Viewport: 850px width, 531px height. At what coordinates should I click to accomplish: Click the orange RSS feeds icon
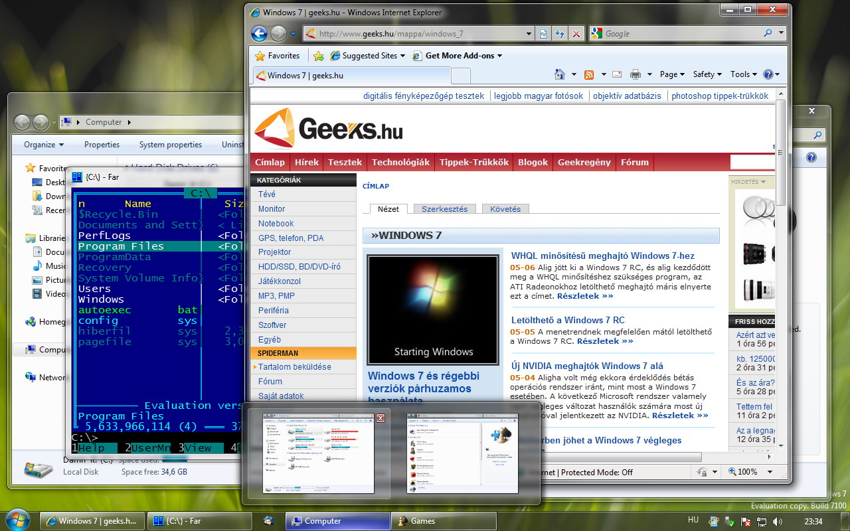588,74
